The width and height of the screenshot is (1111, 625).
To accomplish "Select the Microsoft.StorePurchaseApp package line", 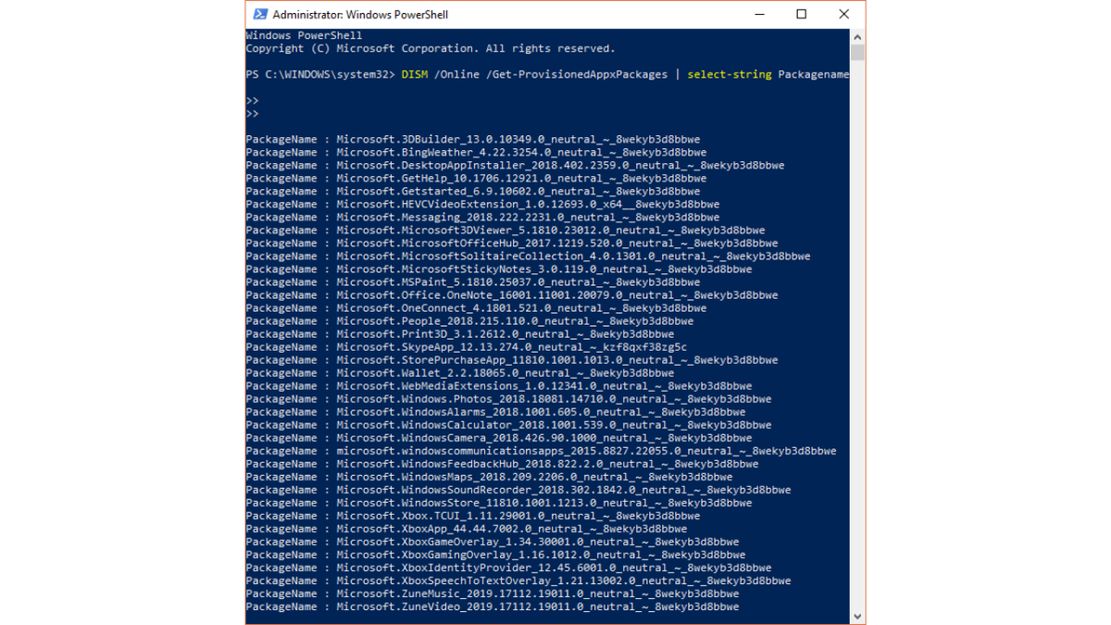I will (x=512, y=359).
